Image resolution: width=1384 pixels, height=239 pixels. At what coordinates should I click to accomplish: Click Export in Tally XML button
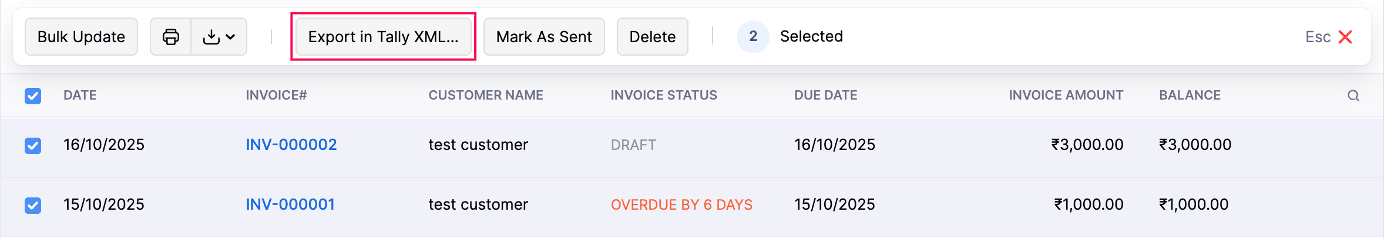(x=383, y=37)
